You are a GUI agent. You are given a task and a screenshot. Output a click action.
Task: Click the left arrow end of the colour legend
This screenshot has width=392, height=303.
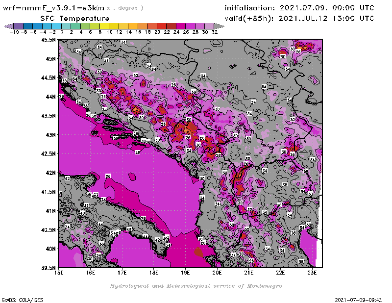tap(9, 26)
